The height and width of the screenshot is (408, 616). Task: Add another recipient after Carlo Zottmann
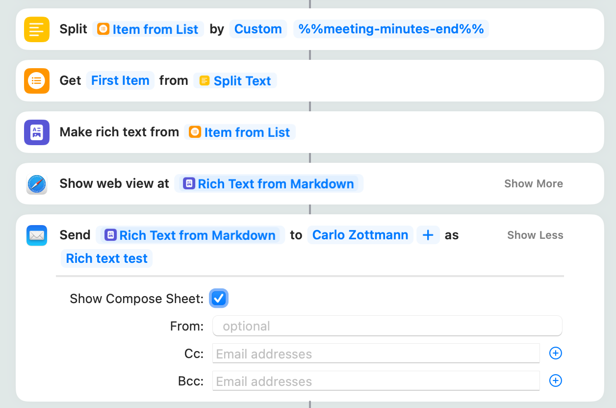[x=428, y=235]
